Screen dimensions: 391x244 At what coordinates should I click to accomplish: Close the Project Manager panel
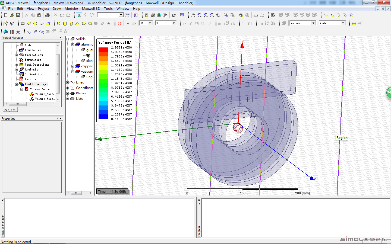(x=61, y=38)
